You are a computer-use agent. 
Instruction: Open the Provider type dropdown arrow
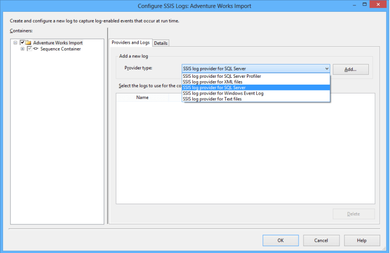[327, 68]
